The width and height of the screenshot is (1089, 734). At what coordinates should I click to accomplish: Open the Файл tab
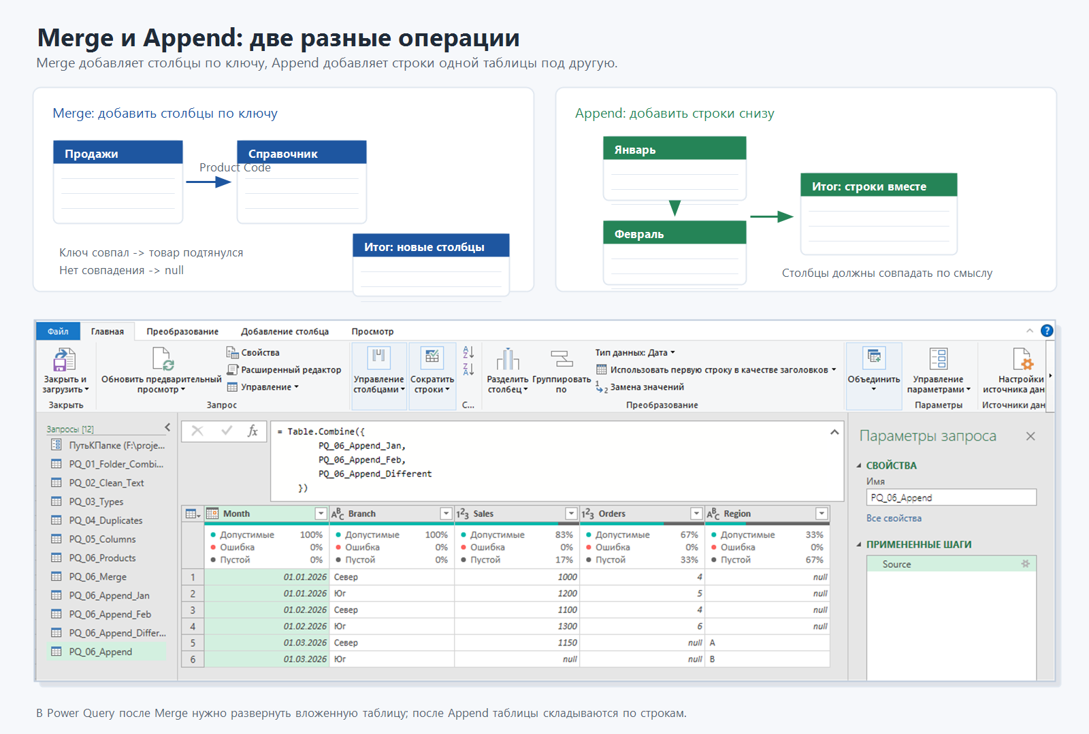pos(58,331)
